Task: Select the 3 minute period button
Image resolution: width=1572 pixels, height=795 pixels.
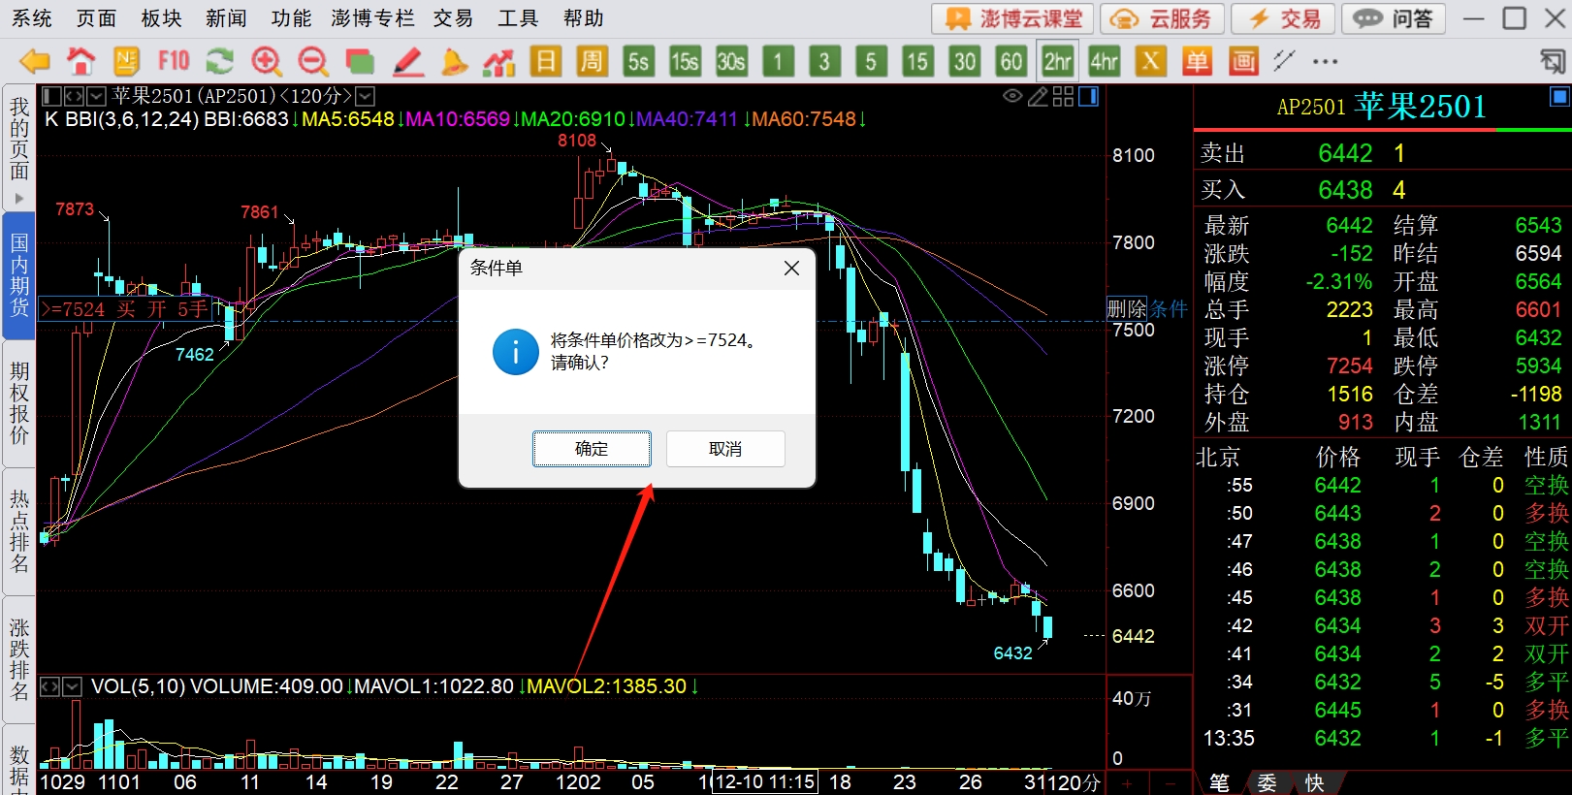Action: [824, 62]
